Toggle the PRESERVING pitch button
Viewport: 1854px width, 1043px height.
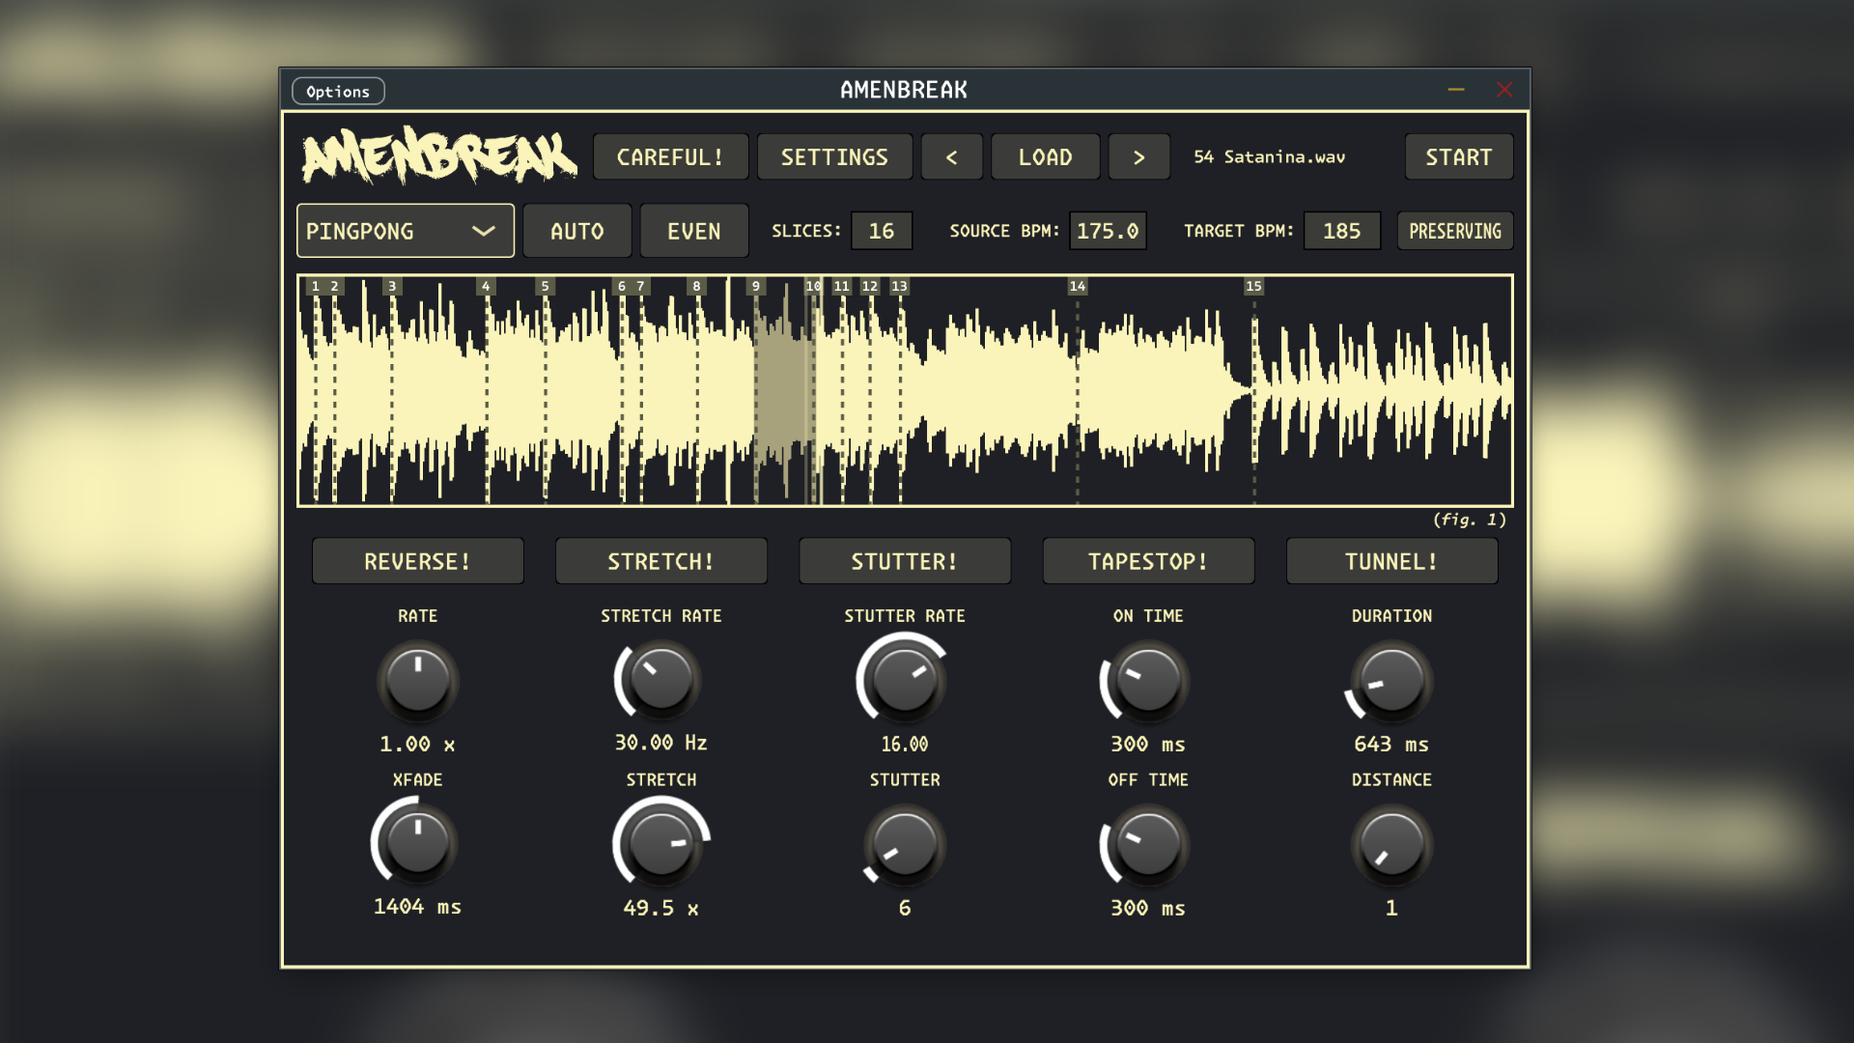(1454, 232)
